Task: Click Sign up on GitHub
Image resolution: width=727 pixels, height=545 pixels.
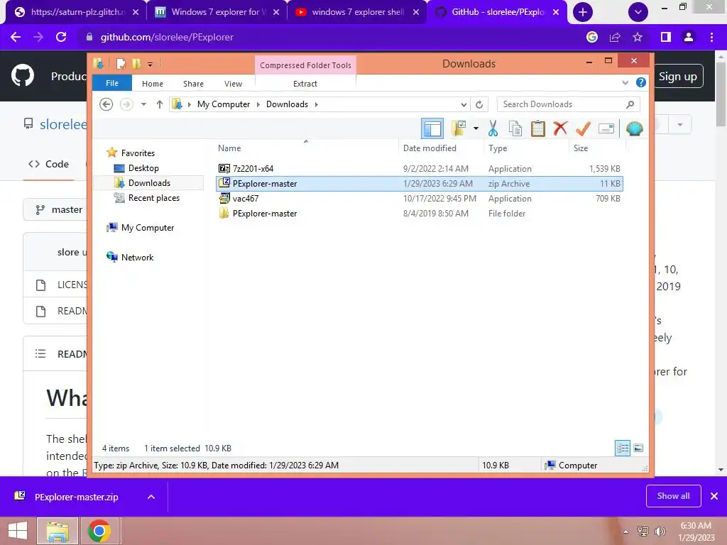Action: pos(678,77)
